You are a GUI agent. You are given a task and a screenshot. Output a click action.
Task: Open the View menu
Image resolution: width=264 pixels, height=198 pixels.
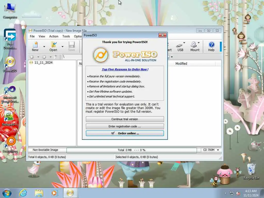[x=42, y=36]
